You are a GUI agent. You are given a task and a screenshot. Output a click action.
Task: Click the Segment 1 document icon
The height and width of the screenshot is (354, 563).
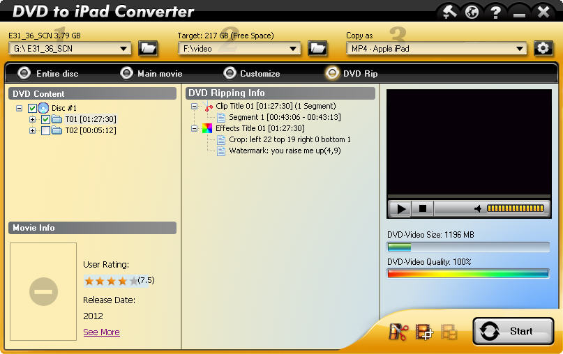pyautogui.click(x=221, y=117)
